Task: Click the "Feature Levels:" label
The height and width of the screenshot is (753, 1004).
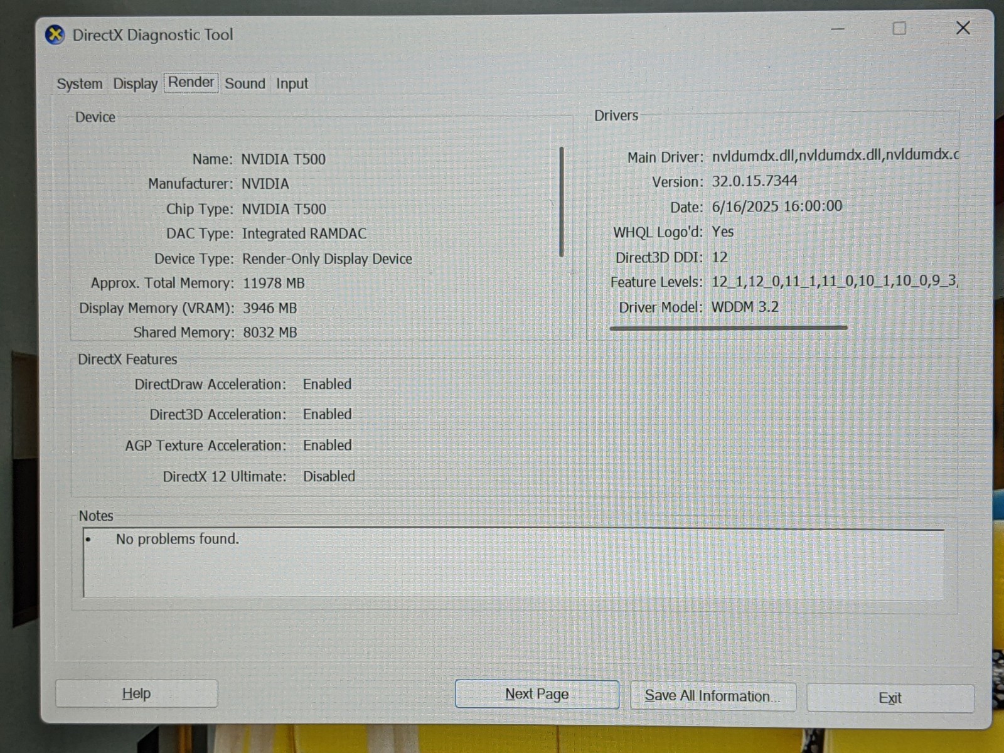Action: coord(656,282)
